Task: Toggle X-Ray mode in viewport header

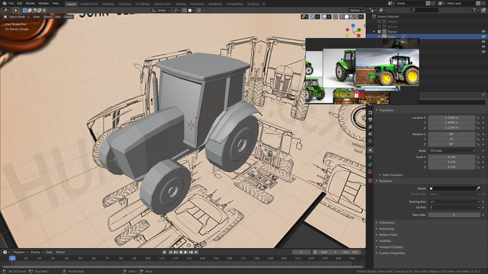Action: pyautogui.click(x=335, y=17)
